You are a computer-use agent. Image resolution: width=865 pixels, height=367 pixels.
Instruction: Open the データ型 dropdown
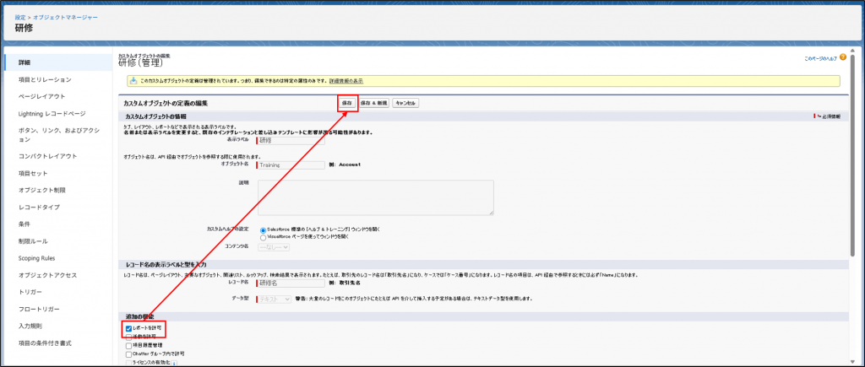pyautogui.click(x=274, y=299)
